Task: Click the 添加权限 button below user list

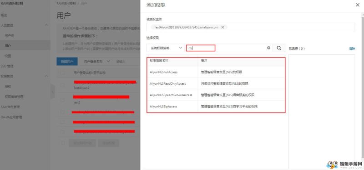Action: tap(109, 143)
